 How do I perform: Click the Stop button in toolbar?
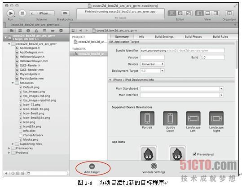(22, 13)
